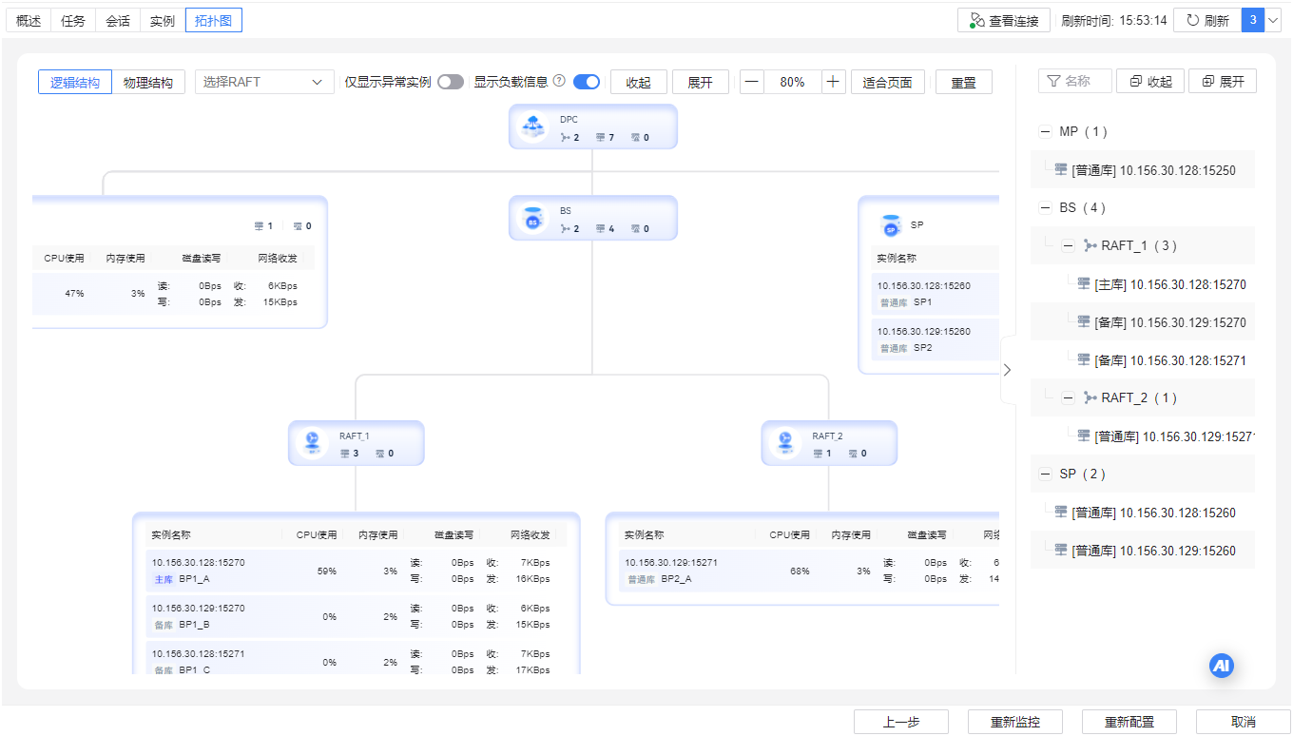This screenshot has height=736, width=1293.
Task: Click the 80% zoom value field
Action: point(792,82)
